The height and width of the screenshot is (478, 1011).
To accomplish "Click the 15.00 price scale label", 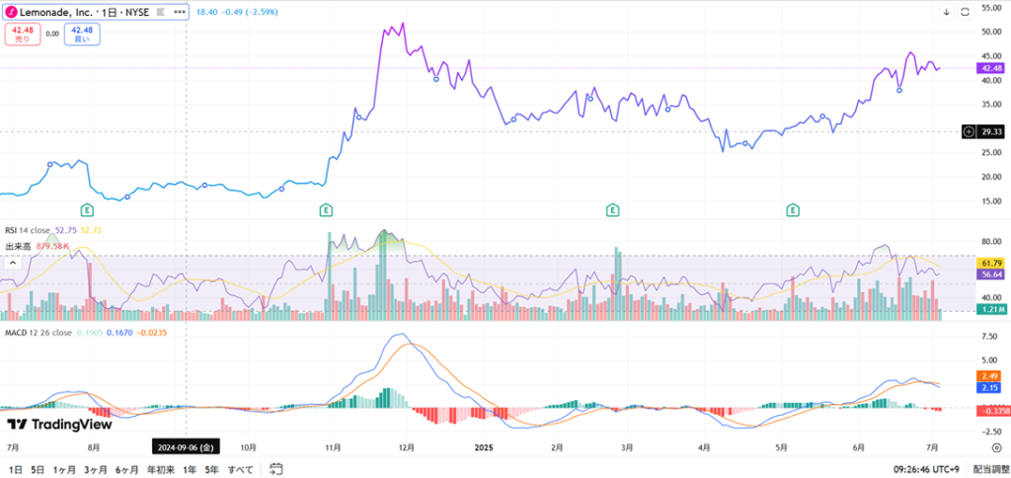I will click(989, 201).
